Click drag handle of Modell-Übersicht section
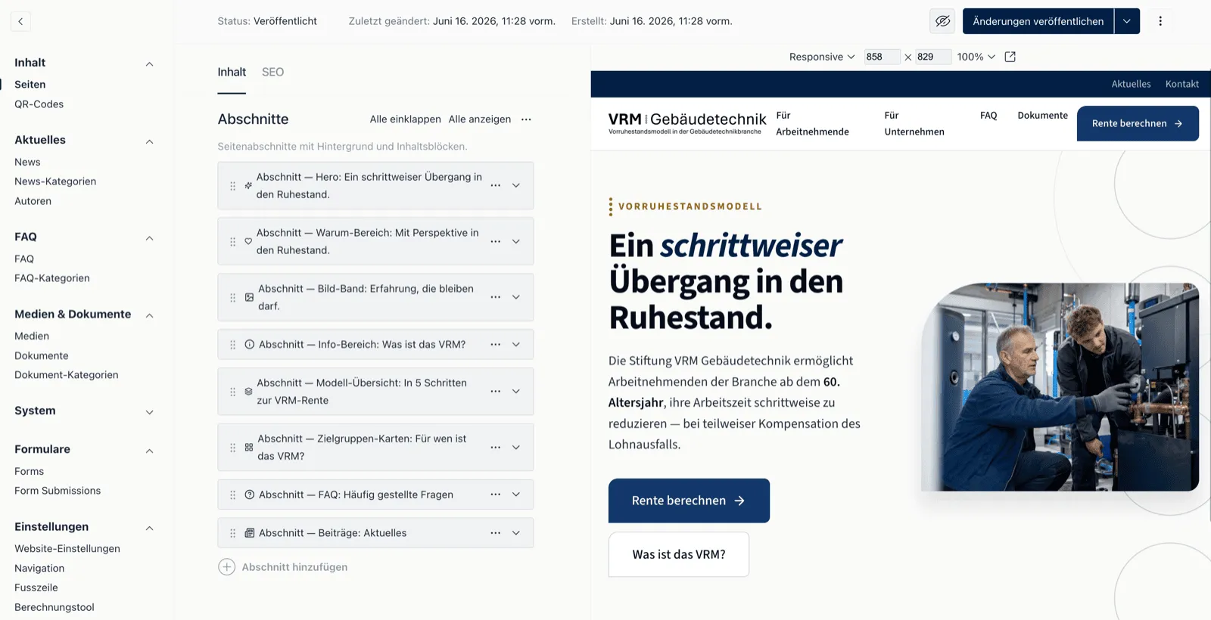Screen dimensions: 1211x620 pyautogui.click(x=232, y=391)
